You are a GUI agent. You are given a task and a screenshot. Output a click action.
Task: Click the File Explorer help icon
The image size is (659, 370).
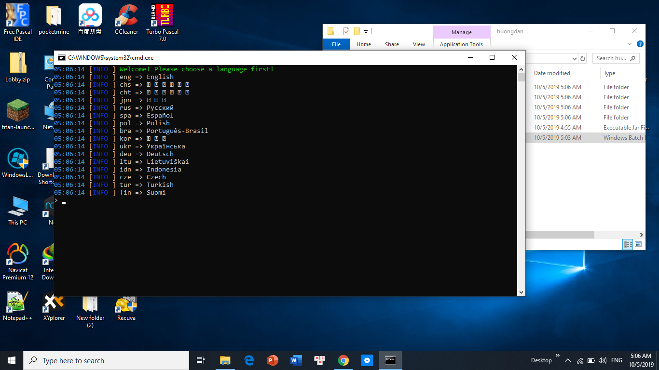pos(640,44)
